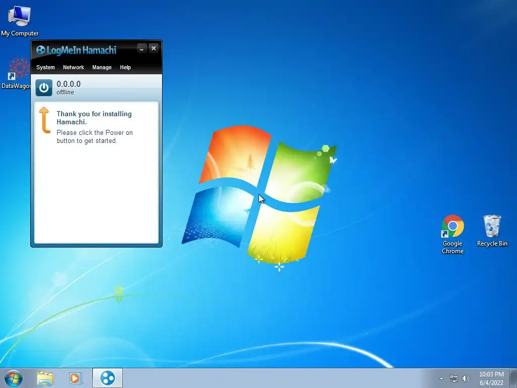
Task: Open the volume speaker tray icon
Action: (466, 378)
